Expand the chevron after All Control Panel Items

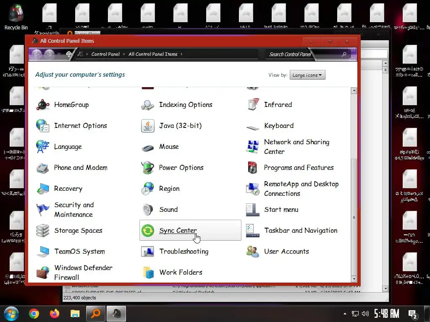pyautogui.click(x=181, y=54)
